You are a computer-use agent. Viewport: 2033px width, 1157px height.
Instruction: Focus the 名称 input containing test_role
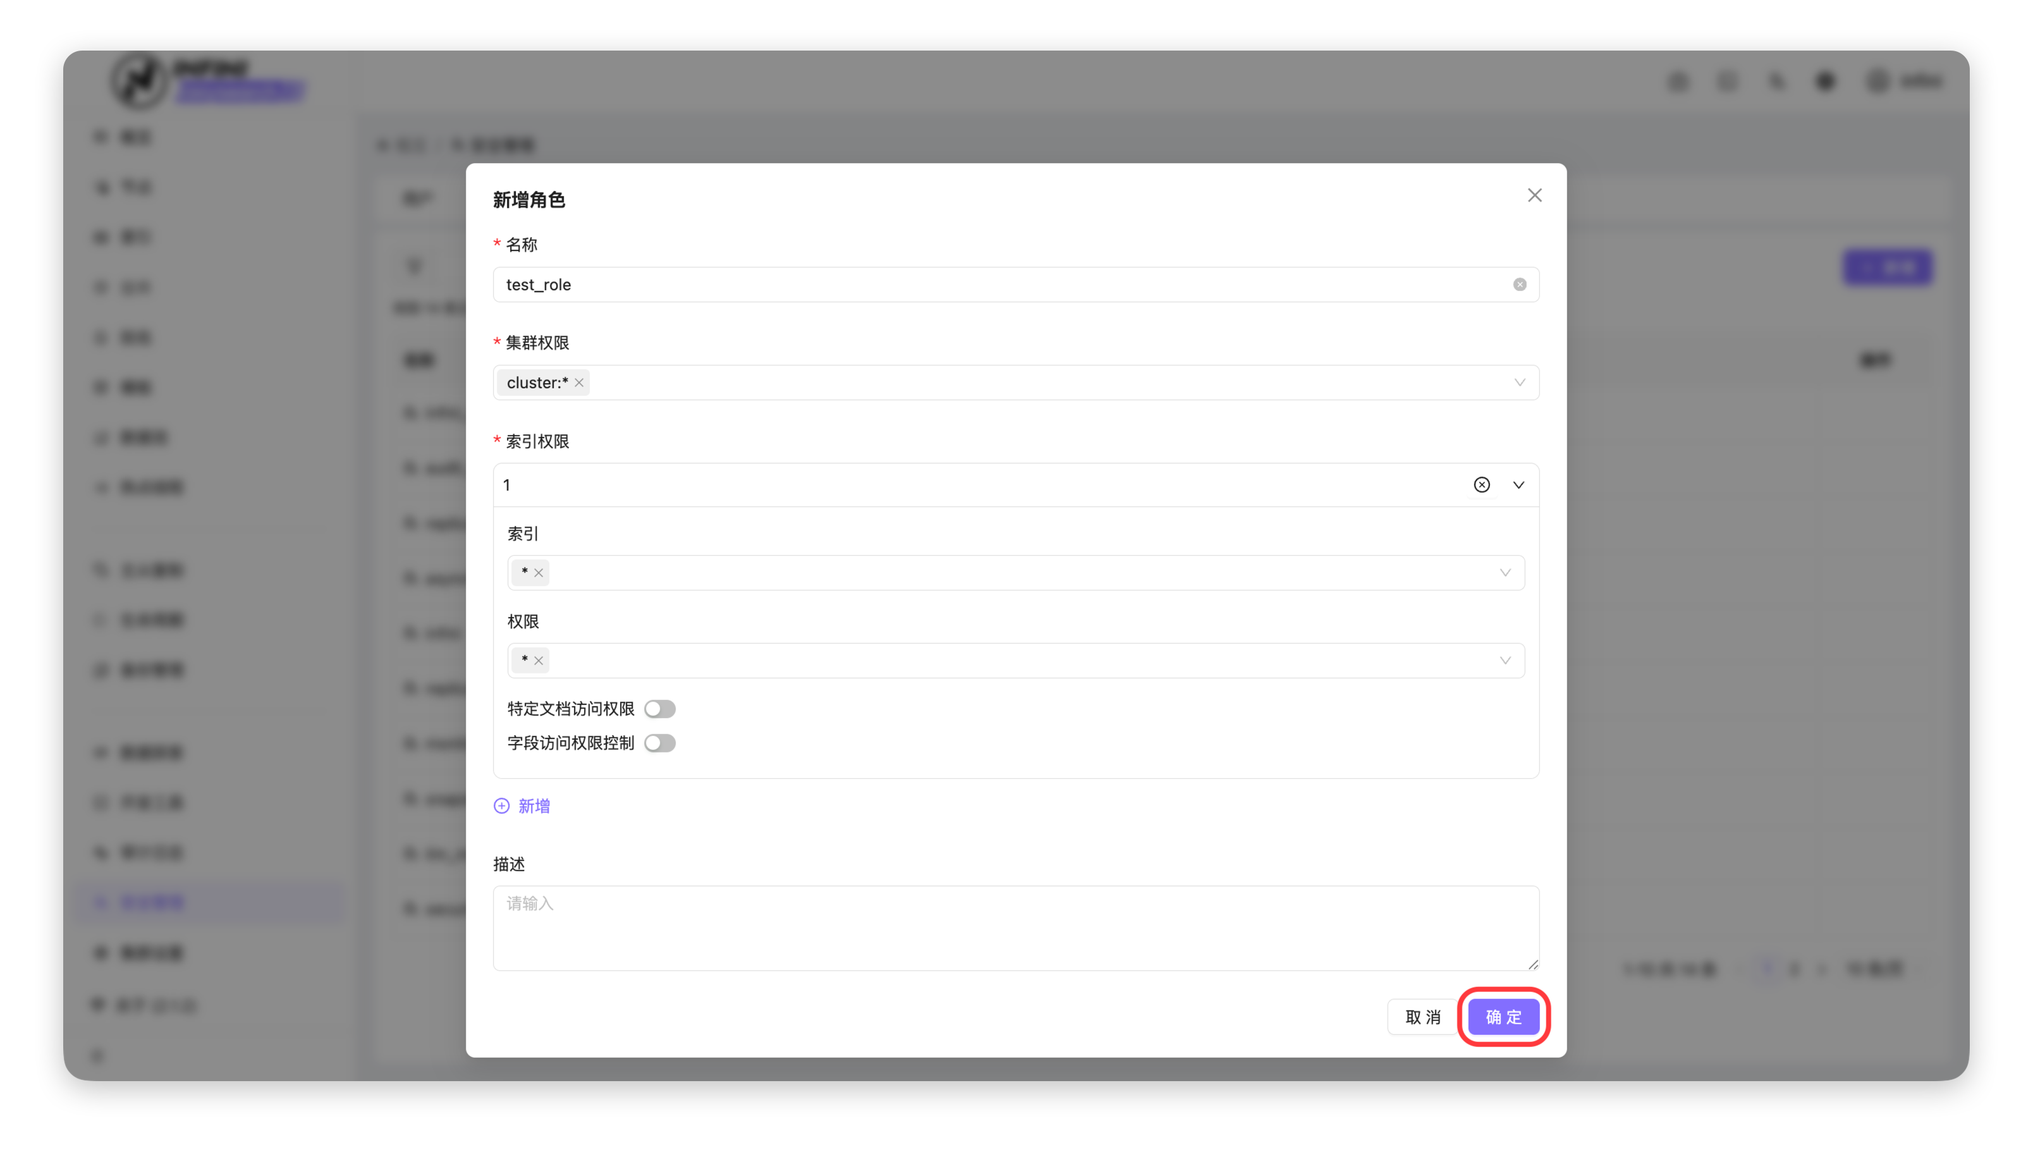pyautogui.click(x=953, y=285)
